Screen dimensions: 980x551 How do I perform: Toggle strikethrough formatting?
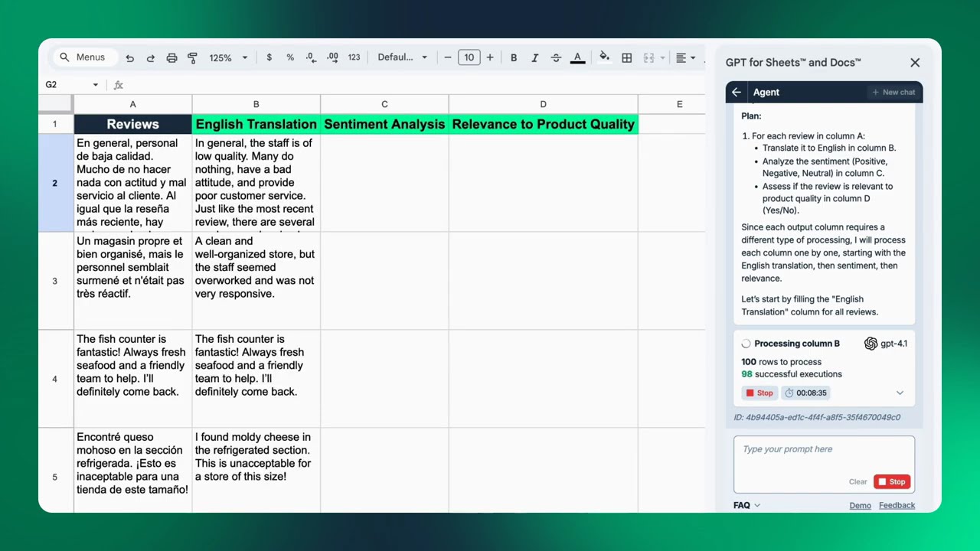coord(556,57)
